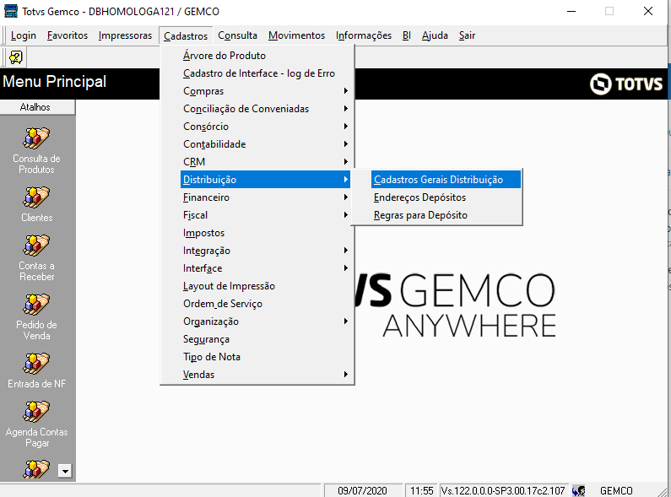Click the Distribuição menu entry
671x497 pixels.
coord(265,180)
